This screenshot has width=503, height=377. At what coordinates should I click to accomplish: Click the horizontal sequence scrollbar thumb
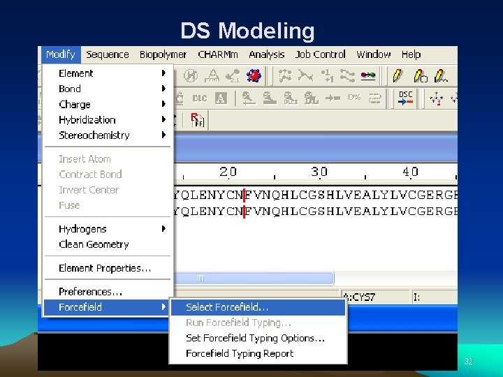click(x=254, y=278)
